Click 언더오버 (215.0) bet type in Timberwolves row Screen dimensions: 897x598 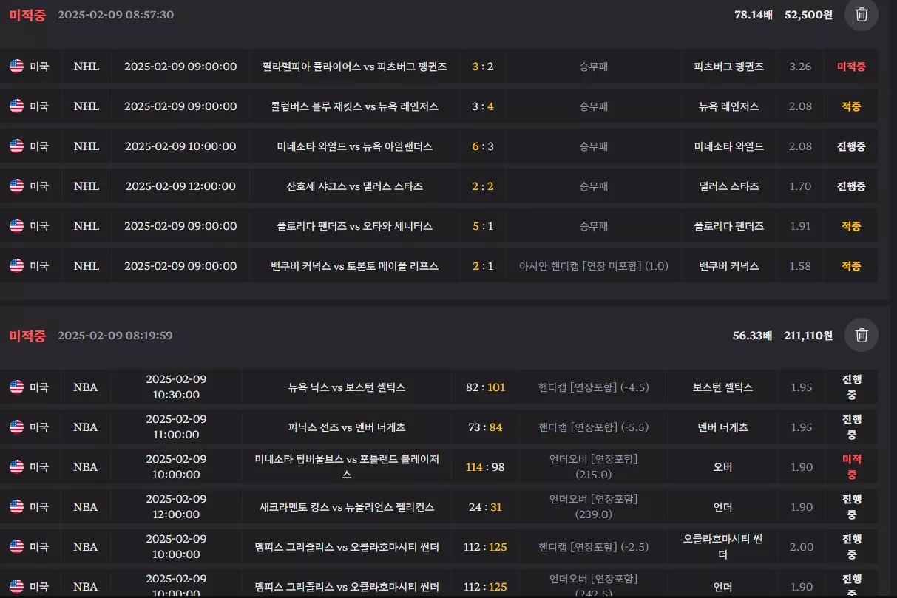(593, 467)
